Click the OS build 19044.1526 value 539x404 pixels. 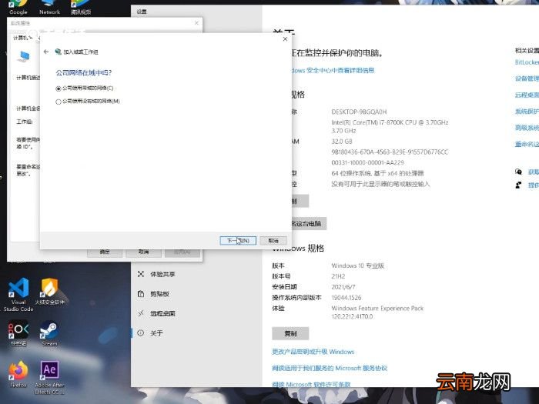pos(346,298)
